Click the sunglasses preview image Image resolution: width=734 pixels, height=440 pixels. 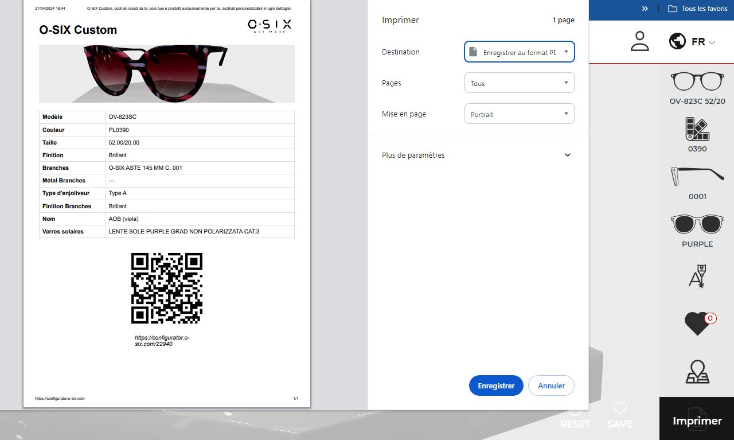167,73
